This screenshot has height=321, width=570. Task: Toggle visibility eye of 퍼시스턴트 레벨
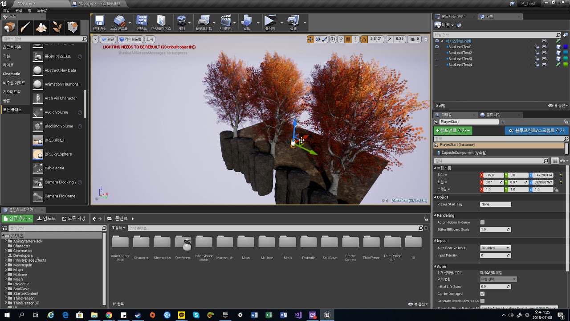pos(437,41)
